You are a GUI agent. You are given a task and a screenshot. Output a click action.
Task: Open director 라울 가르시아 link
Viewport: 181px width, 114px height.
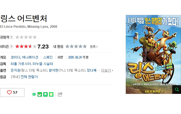(21, 64)
